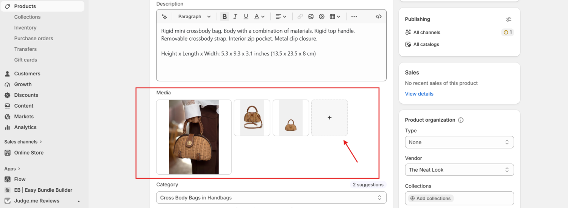This screenshot has height=208, width=568.
Task: Open Publishing manage settings icon
Action: tap(509, 19)
